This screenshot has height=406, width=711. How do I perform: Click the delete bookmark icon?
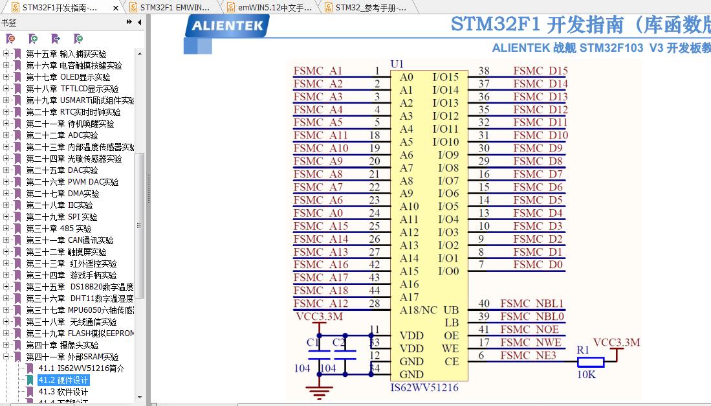(10, 39)
